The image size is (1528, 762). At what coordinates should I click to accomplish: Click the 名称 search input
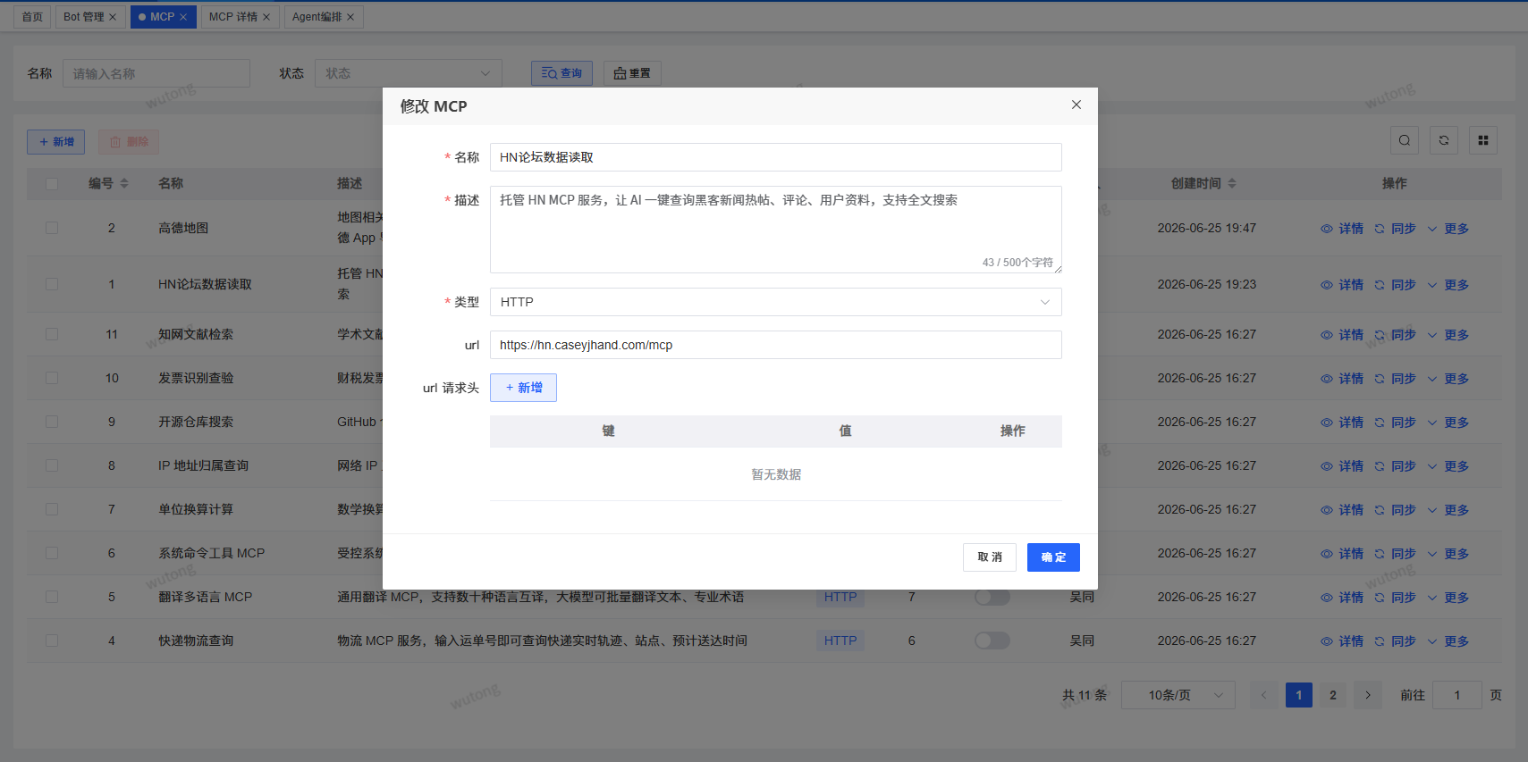tap(156, 73)
